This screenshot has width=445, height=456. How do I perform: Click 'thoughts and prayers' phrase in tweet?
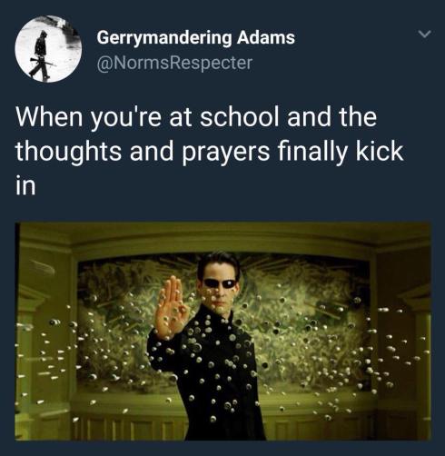(143, 153)
